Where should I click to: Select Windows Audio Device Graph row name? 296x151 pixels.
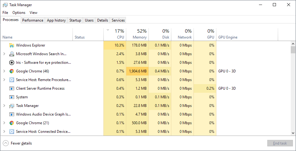pyautogui.click(x=44, y=114)
